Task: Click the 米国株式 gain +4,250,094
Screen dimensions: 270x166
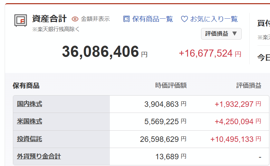Action: pyautogui.click(x=234, y=121)
